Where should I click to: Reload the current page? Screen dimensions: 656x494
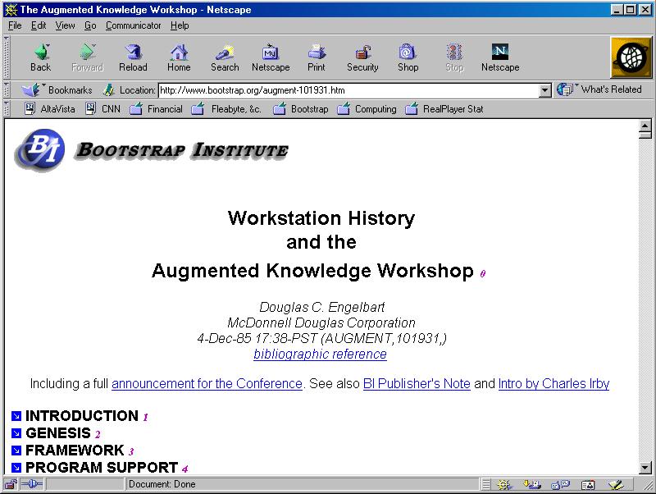(x=133, y=53)
